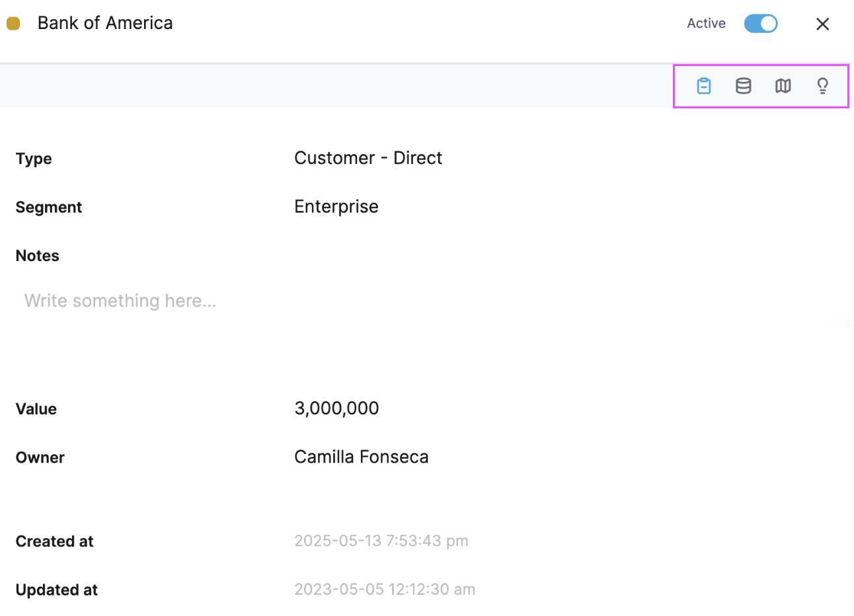Click the Owner name Camilla Fonseca
Viewport: 854px width, 616px height.
click(x=362, y=457)
